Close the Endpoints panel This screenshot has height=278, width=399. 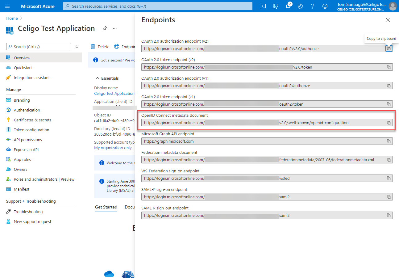[388, 20]
